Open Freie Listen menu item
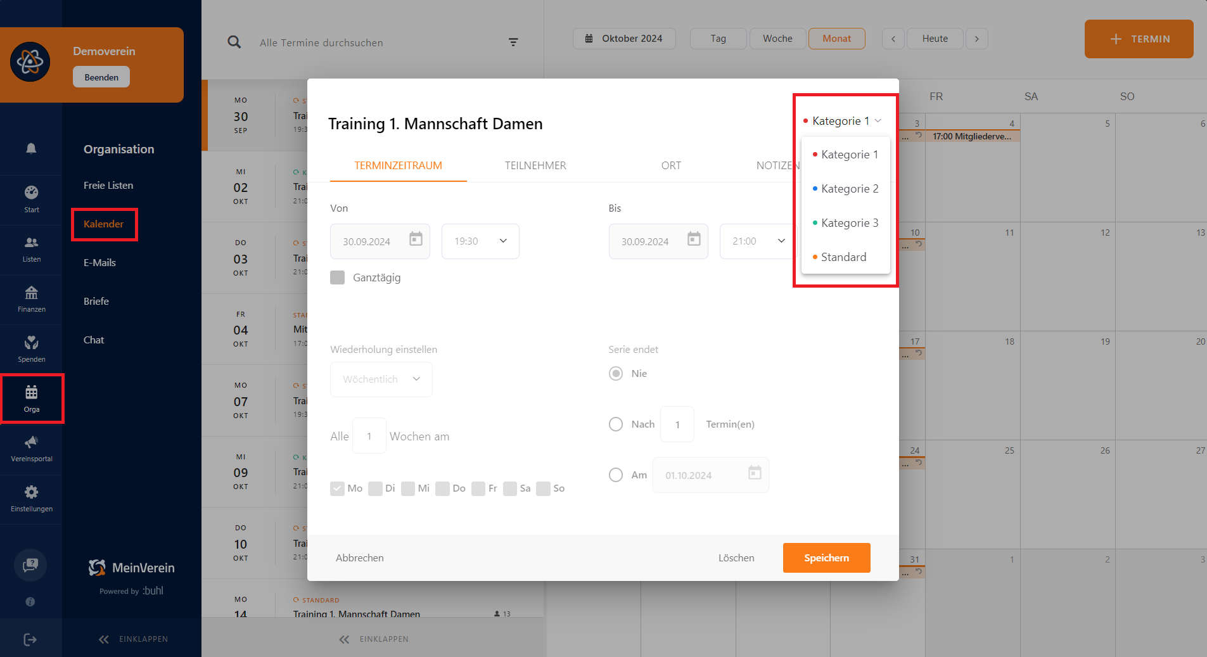The height and width of the screenshot is (657, 1207). point(108,185)
